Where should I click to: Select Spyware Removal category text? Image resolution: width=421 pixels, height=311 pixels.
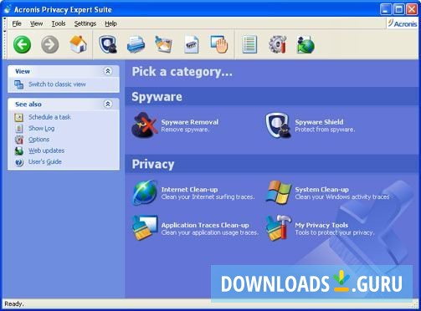[x=190, y=122]
